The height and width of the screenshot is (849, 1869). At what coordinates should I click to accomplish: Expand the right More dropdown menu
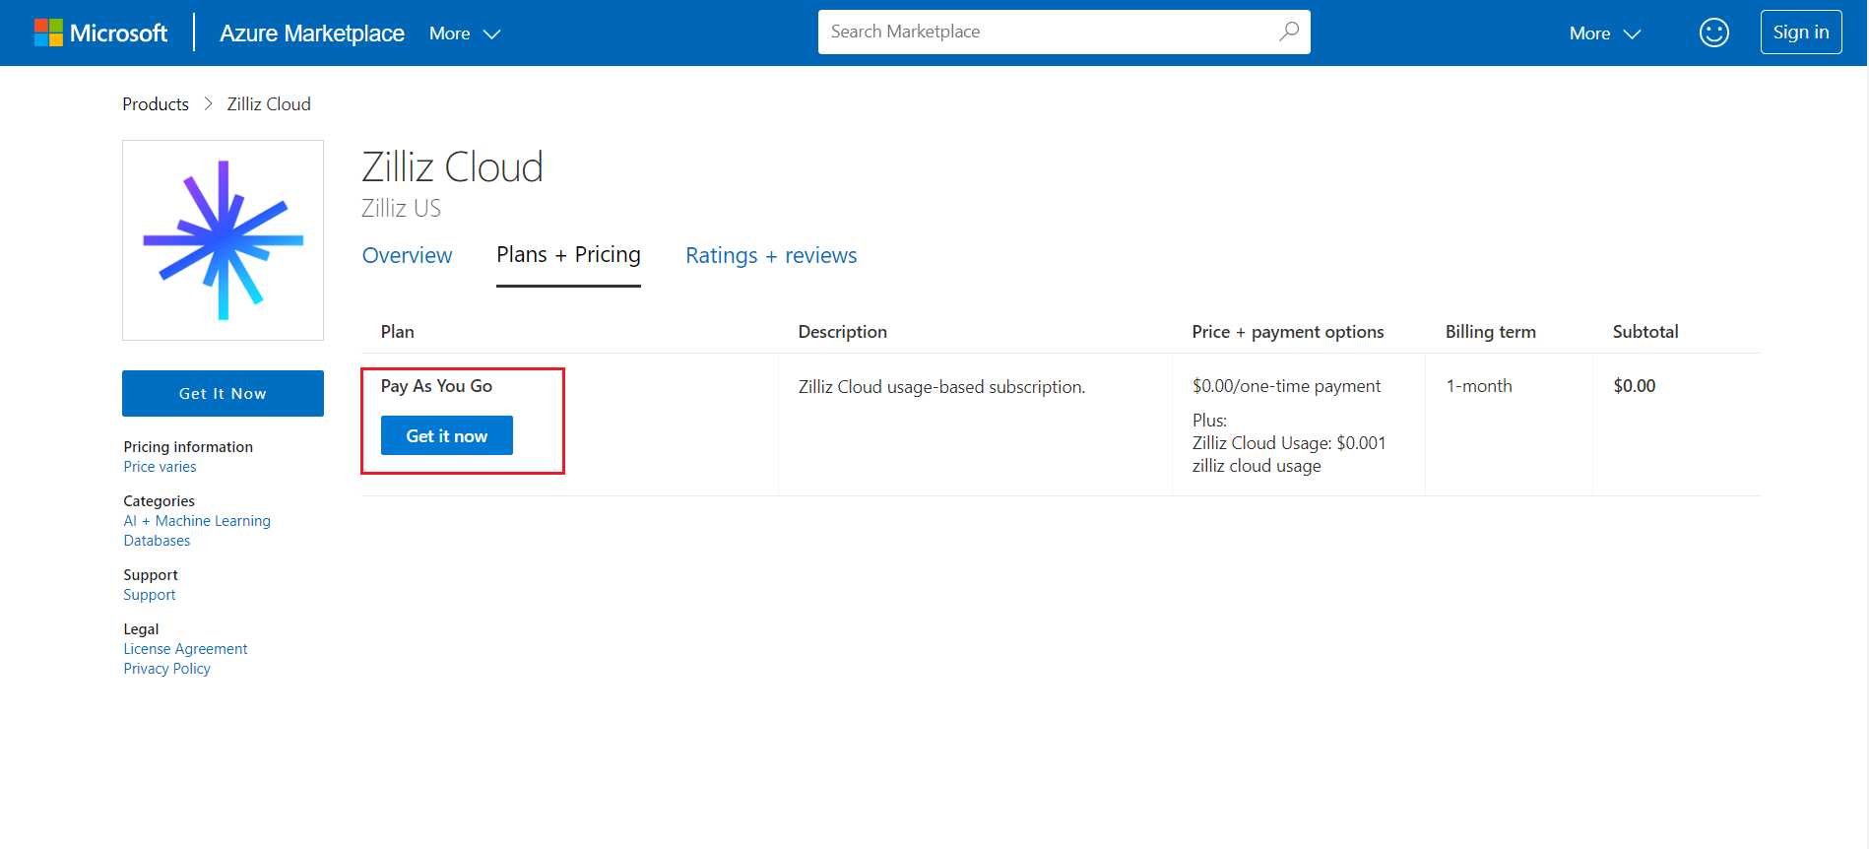point(1604,33)
